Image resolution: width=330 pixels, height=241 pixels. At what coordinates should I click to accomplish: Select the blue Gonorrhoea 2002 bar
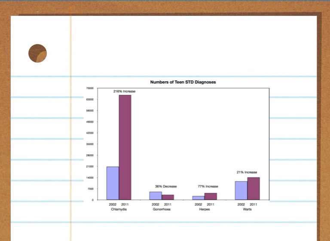pyautogui.click(x=156, y=195)
